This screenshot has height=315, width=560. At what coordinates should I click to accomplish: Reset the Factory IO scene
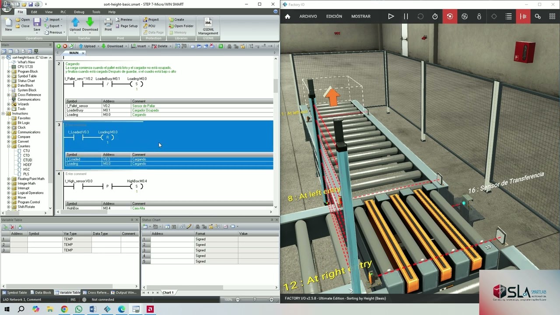point(420,17)
